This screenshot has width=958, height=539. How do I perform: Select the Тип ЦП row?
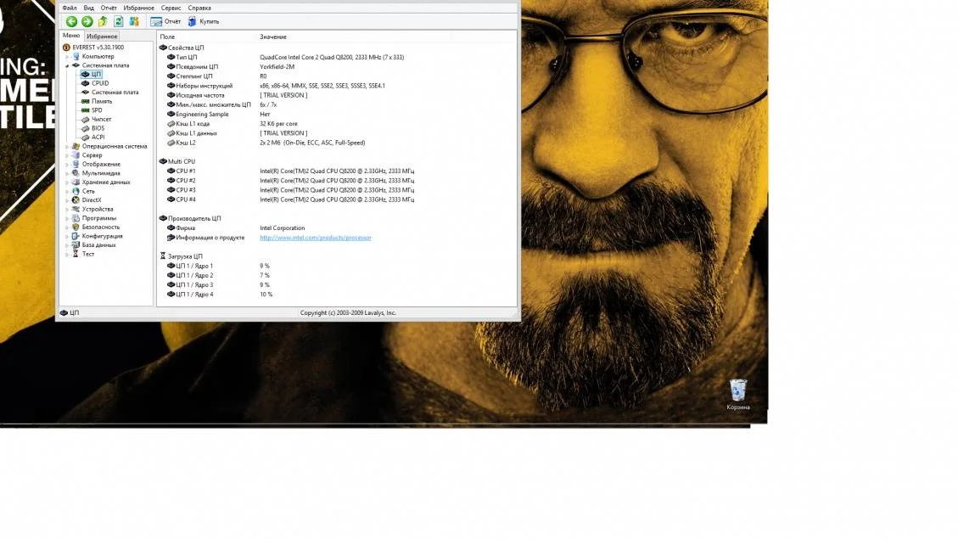point(337,57)
